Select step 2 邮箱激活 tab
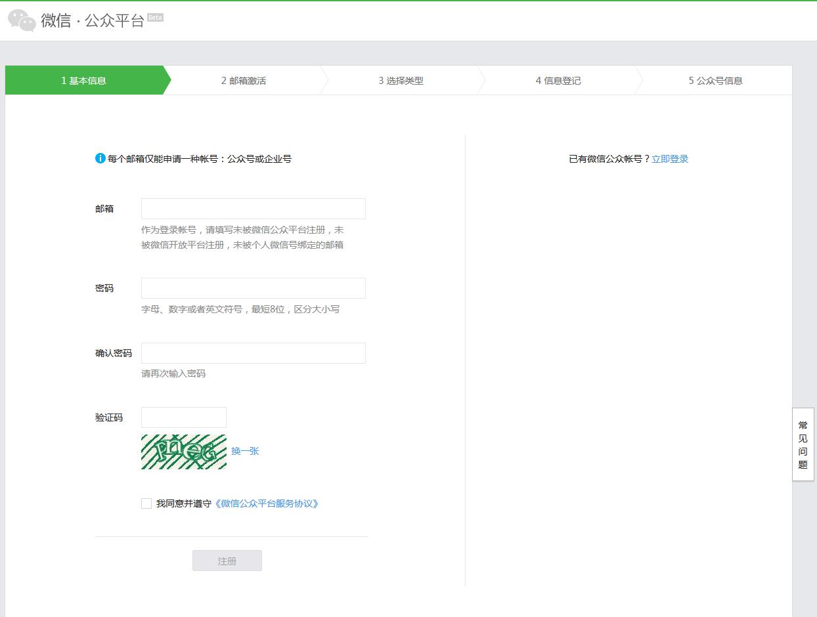Viewport: 817px width, 617px height. [244, 81]
